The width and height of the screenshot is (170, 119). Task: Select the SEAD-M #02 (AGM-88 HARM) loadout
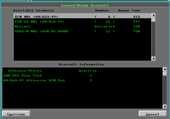pyautogui.click(x=82, y=31)
